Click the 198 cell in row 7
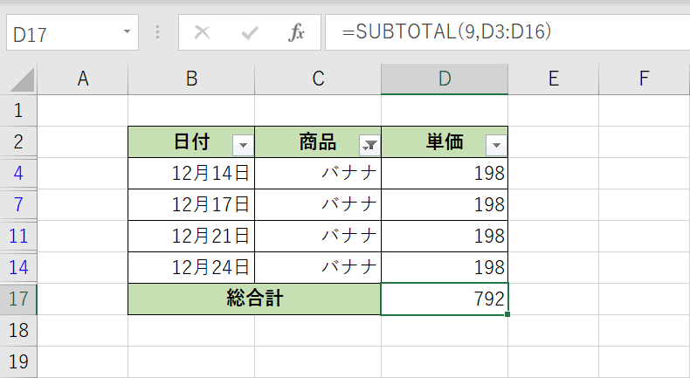This screenshot has height=378, width=690. [x=445, y=204]
